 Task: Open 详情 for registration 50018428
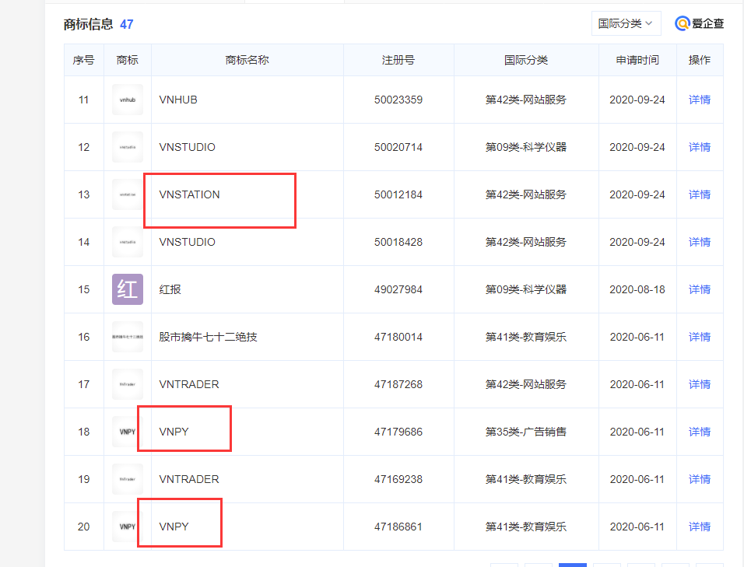pos(700,242)
